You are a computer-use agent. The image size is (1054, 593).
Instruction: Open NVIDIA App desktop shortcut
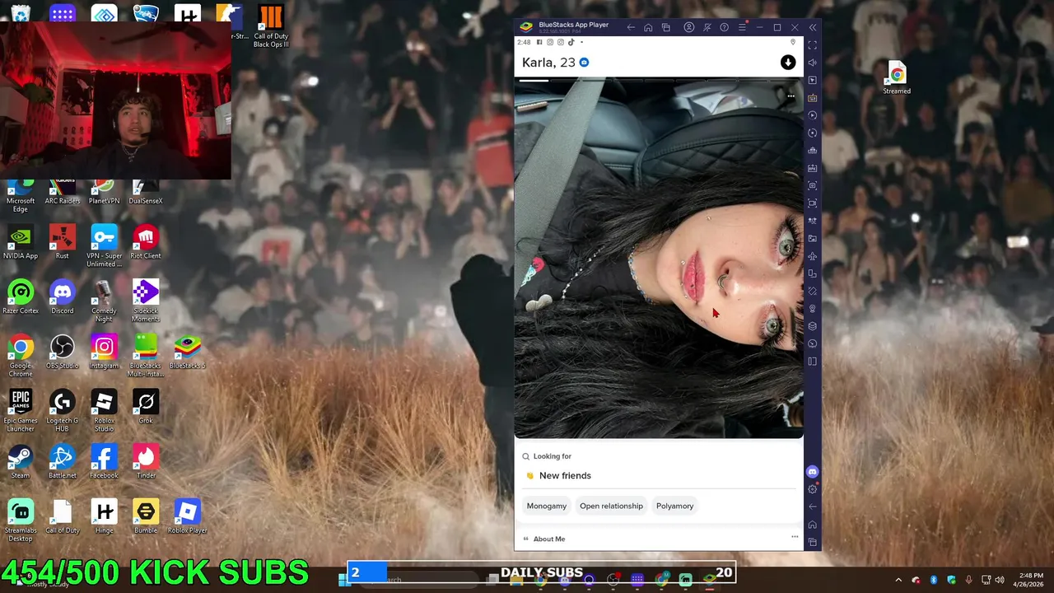coord(21,241)
